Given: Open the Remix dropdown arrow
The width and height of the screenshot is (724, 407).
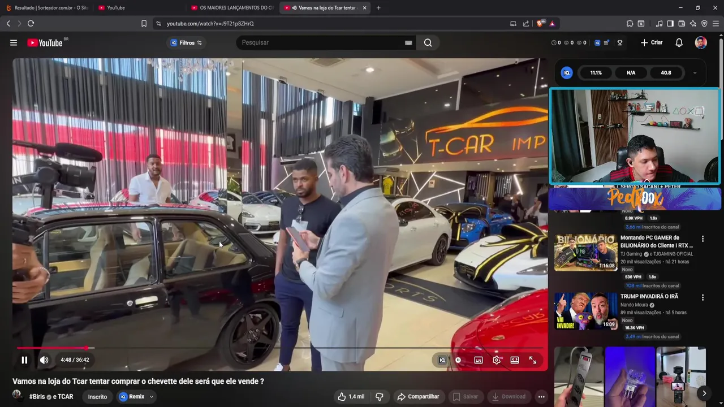Looking at the screenshot, I should coord(151,397).
